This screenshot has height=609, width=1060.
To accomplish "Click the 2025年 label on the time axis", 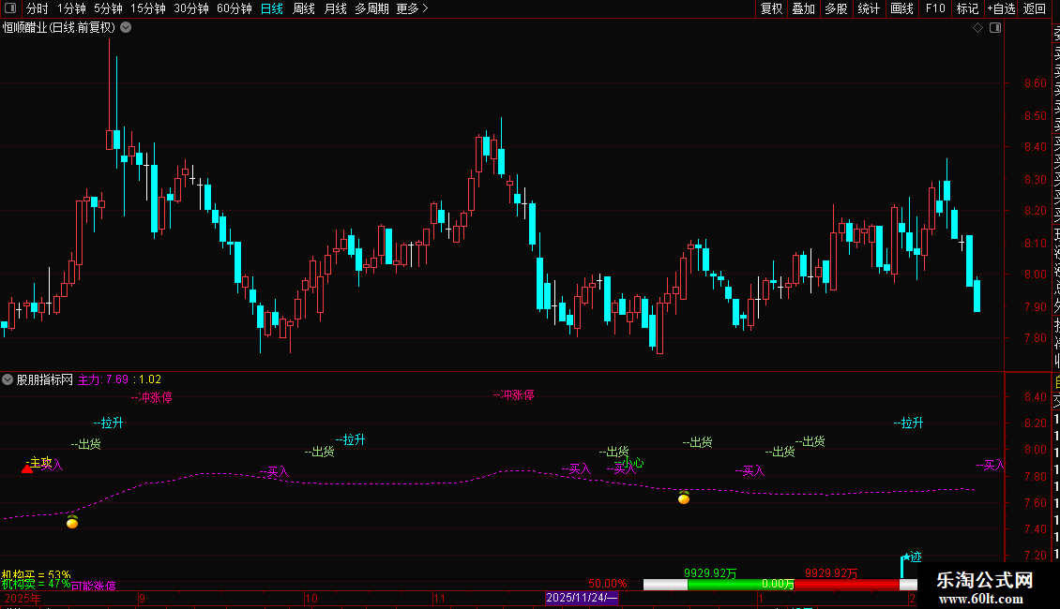I will (x=23, y=598).
